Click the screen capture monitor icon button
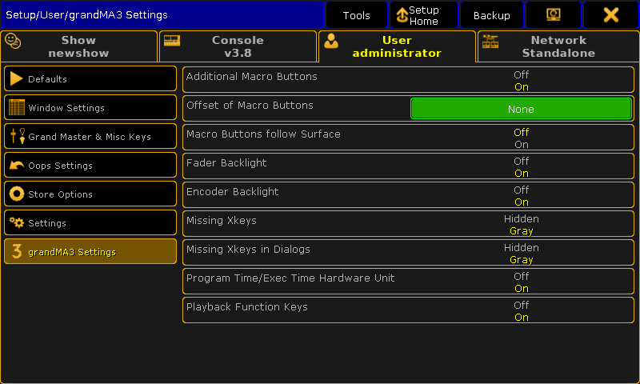Viewport: 640px width, 384px height. (x=553, y=15)
